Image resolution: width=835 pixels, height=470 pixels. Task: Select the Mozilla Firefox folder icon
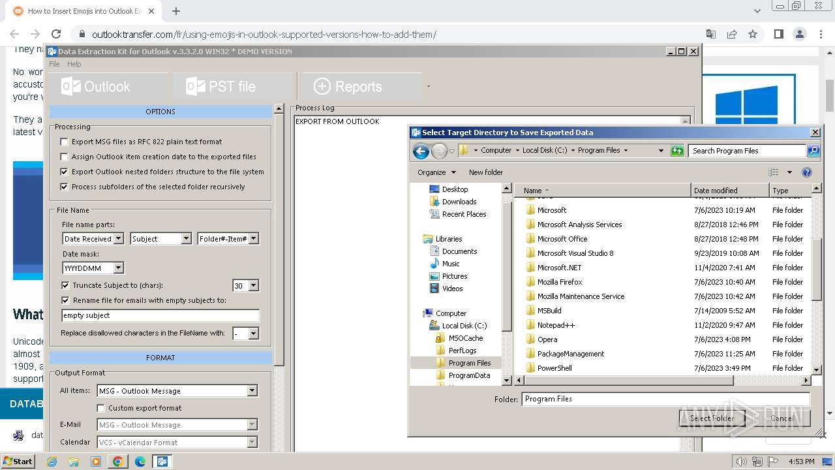pyautogui.click(x=530, y=282)
